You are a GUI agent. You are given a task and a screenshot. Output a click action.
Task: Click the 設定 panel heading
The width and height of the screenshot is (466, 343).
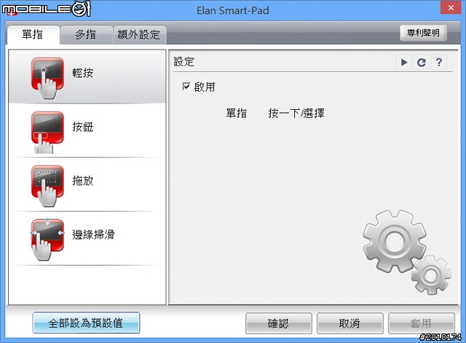[184, 62]
